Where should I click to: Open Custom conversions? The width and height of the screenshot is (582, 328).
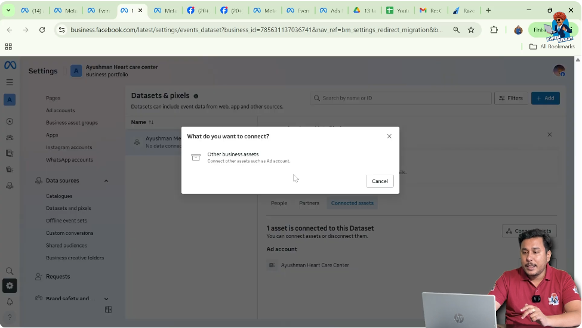tap(69, 233)
